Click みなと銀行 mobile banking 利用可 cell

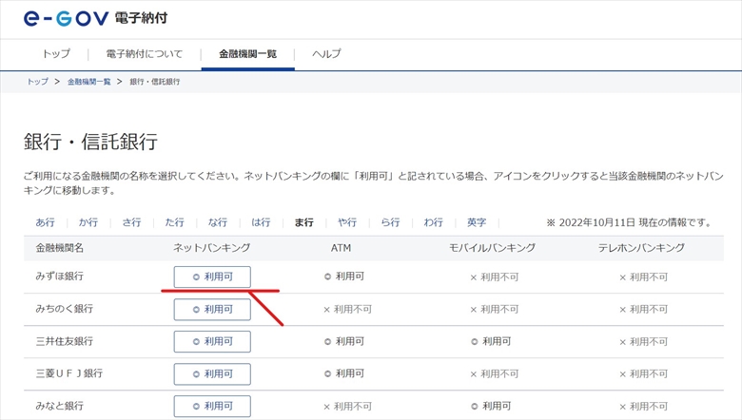(x=491, y=406)
